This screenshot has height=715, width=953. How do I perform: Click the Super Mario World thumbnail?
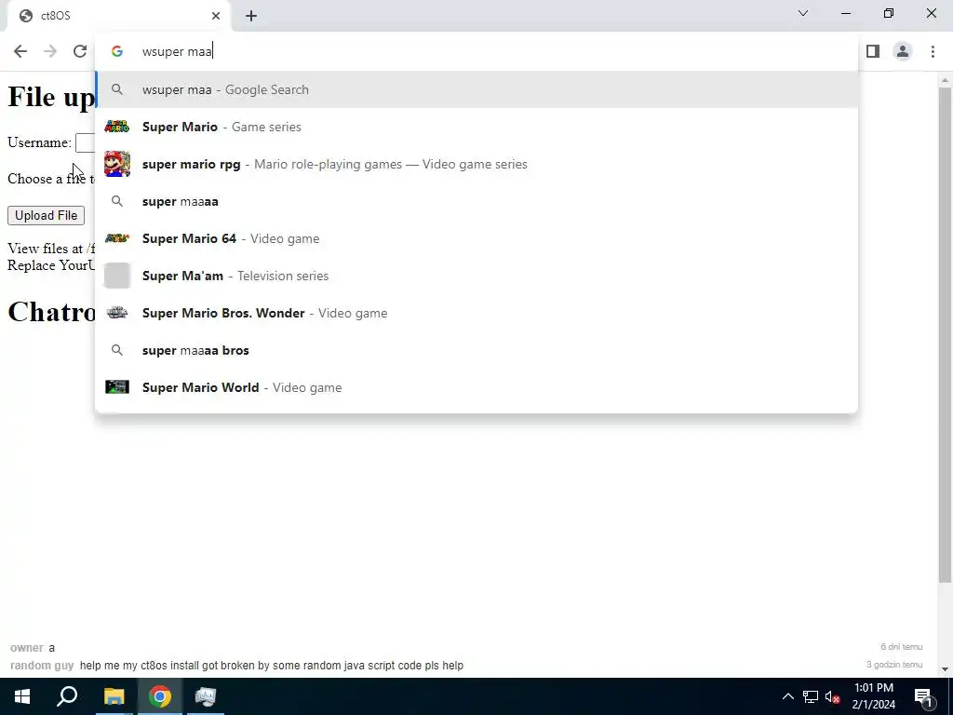click(x=116, y=386)
